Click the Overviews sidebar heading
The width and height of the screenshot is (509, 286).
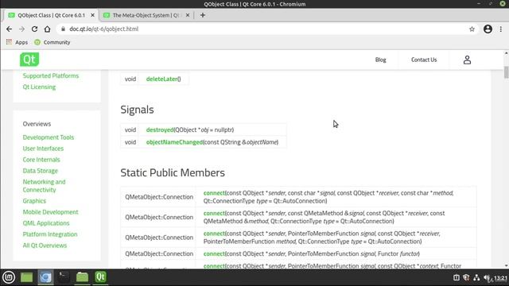(x=37, y=124)
